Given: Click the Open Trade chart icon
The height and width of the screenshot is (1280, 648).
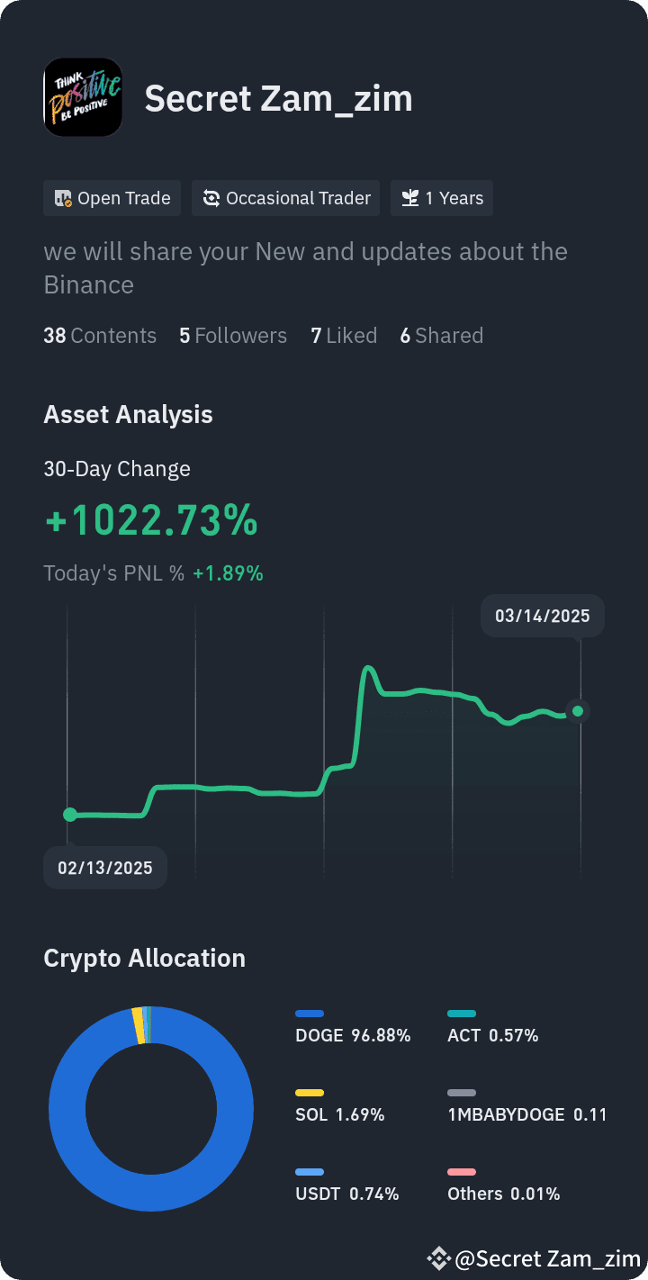Looking at the screenshot, I should tap(63, 198).
